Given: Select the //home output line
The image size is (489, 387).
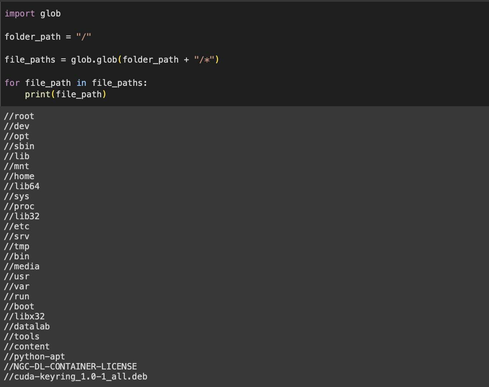Looking at the screenshot, I should click(19, 176).
